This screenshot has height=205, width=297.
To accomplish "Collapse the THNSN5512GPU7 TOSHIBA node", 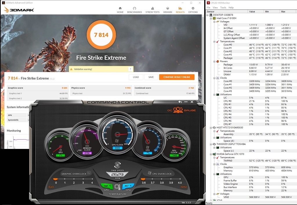I will pos(211,144).
